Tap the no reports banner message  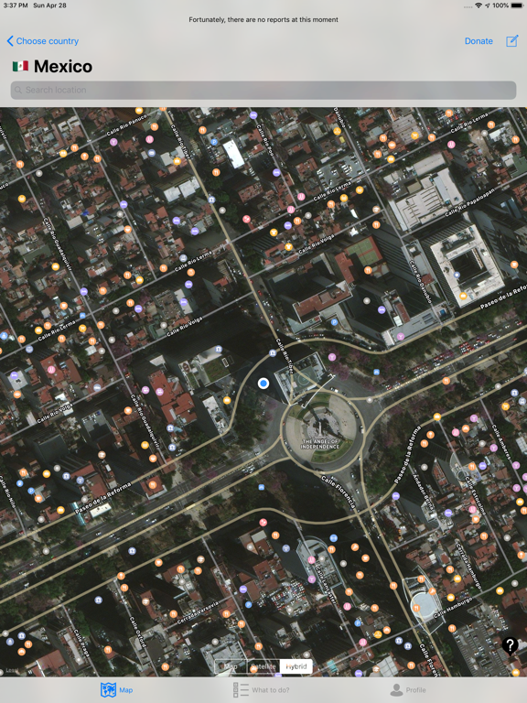click(x=263, y=20)
